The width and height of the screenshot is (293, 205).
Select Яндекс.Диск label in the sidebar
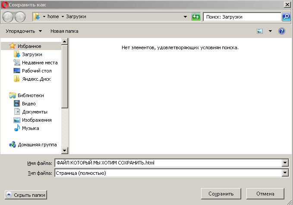(x=36, y=79)
